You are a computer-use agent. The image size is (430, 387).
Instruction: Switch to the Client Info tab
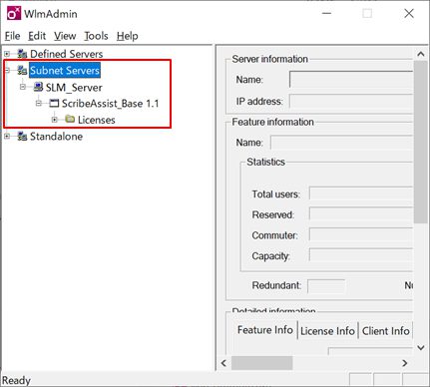click(385, 331)
